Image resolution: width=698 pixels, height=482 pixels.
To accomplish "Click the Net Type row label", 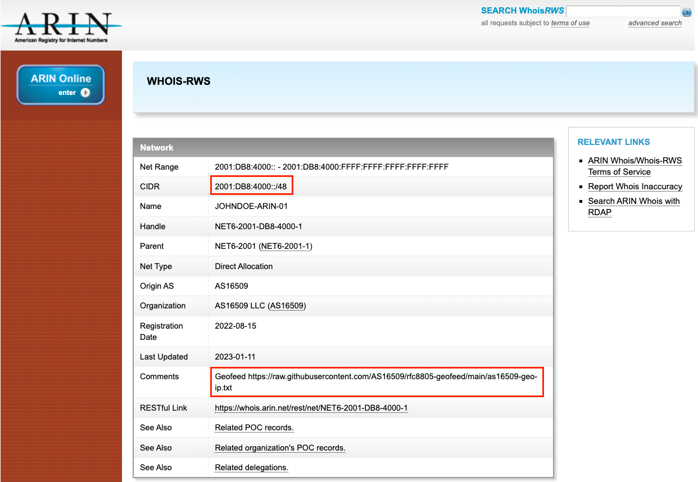I will (x=156, y=266).
